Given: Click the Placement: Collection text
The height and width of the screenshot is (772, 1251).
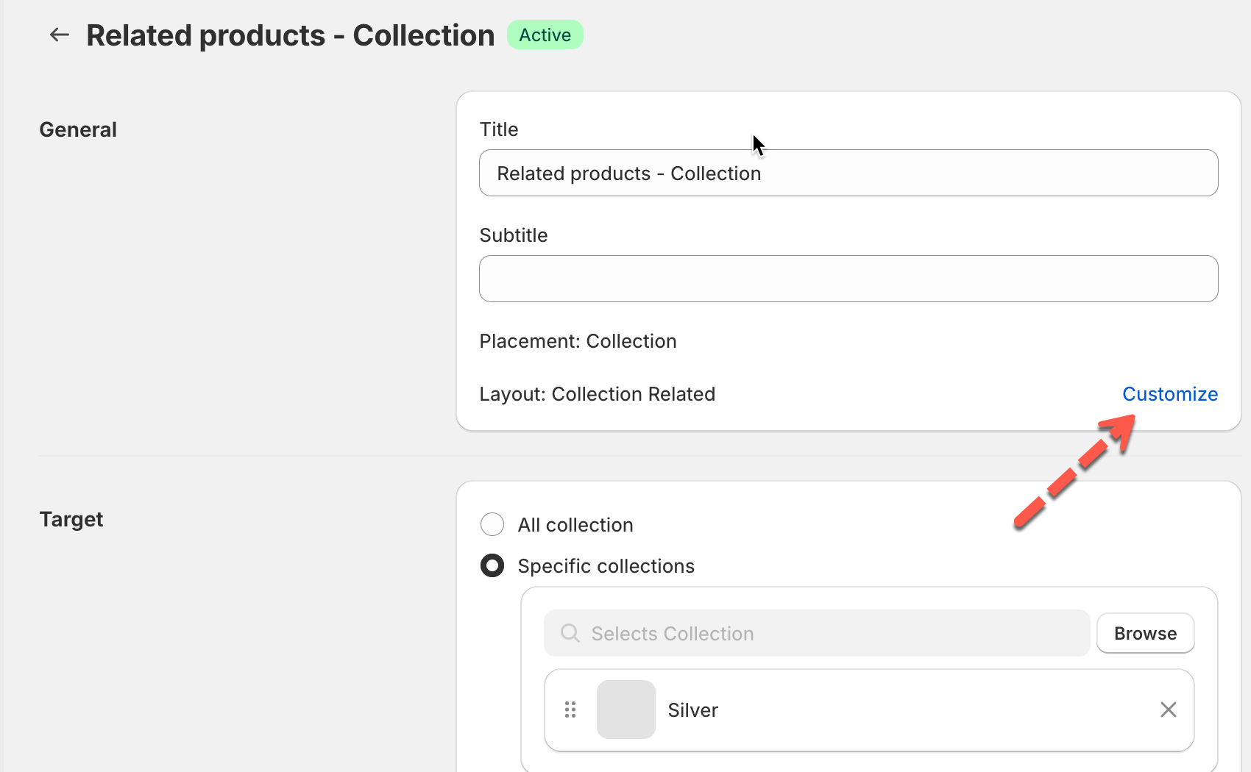Looking at the screenshot, I should pyautogui.click(x=578, y=341).
